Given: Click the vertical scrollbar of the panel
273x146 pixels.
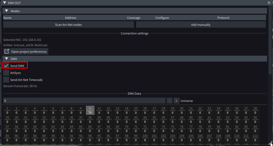Looking at the screenshot, I should click(x=270, y=40).
